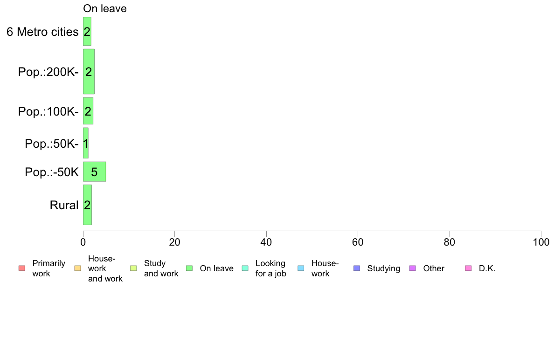Viewport: 554px width, 343px height.
Task: Select the Pop.:200K- green bar
Action: pyautogui.click(x=89, y=72)
